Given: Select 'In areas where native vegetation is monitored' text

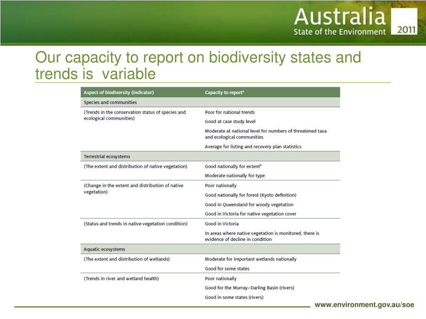Looking at the screenshot, I should coord(262,236).
